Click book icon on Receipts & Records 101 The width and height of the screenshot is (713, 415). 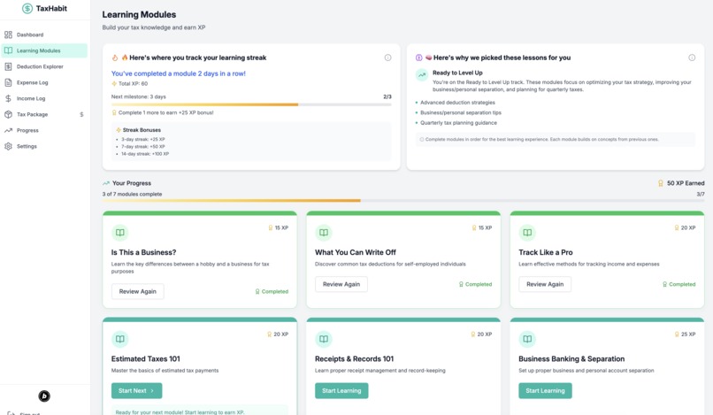pyautogui.click(x=324, y=339)
